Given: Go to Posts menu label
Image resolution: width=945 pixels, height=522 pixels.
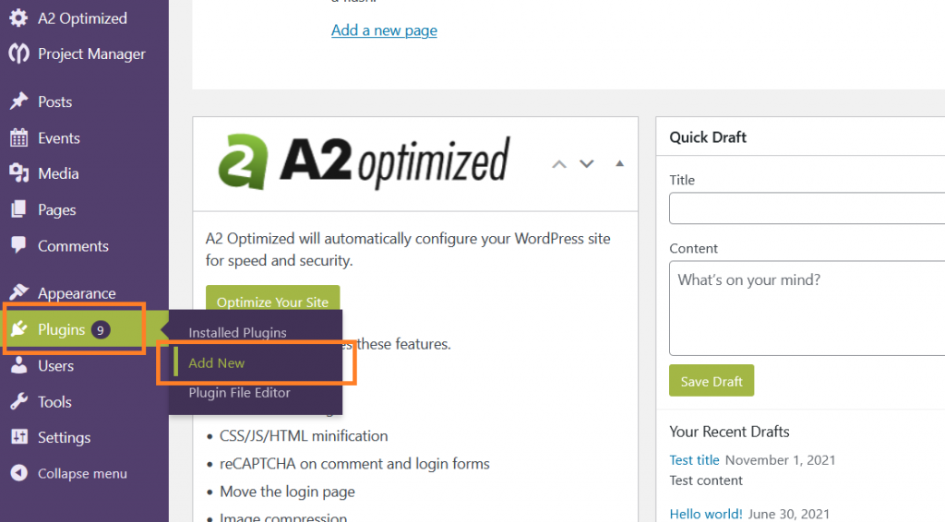Looking at the screenshot, I should pyautogui.click(x=54, y=101).
